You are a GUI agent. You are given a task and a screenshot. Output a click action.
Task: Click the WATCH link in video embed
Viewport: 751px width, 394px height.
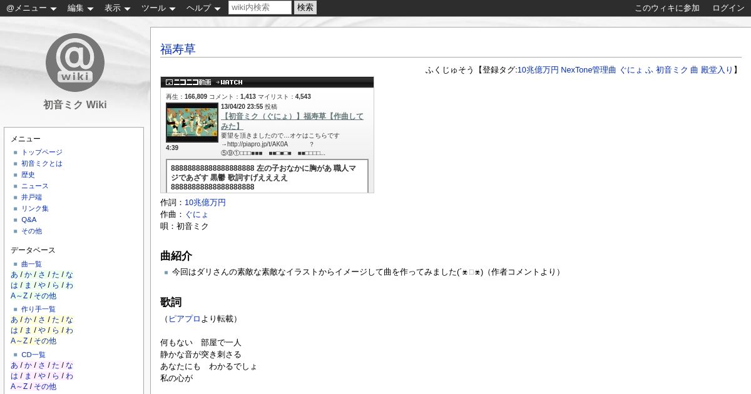pyautogui.click(x=229, y=82)
